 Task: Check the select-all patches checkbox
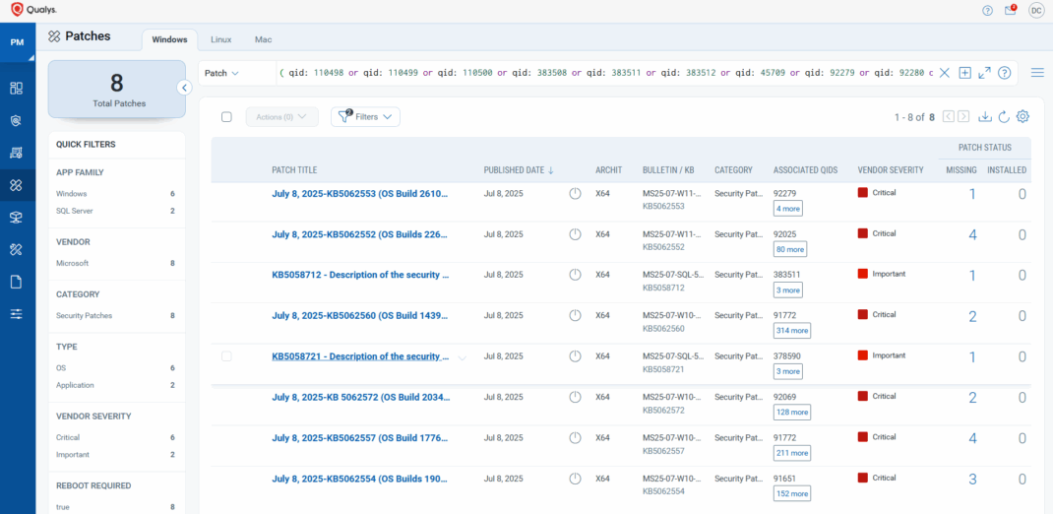coord(226,117)
